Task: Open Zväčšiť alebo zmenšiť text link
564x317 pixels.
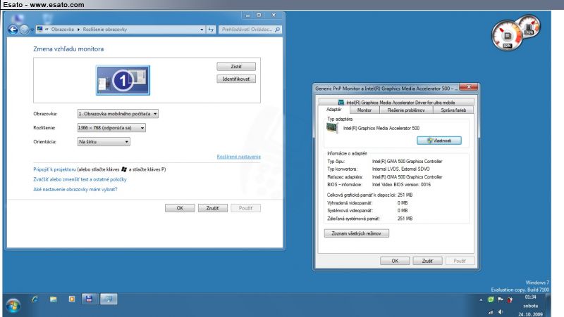Action: 80,179
